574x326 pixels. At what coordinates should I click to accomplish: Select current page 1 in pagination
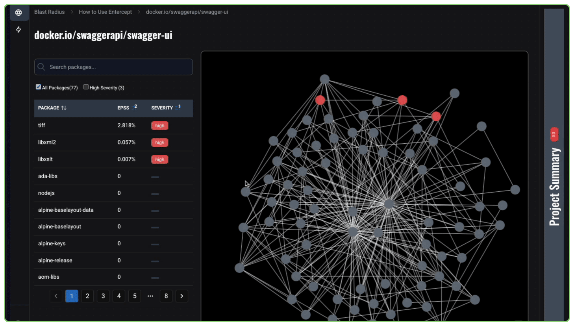click(72, 296)
